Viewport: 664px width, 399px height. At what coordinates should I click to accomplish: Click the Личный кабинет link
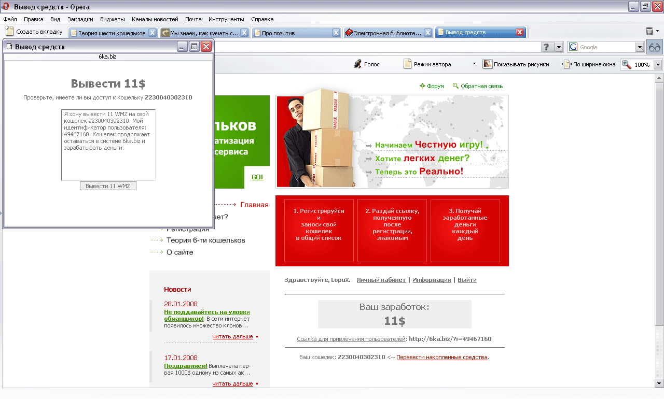click(x=381, y=280)
